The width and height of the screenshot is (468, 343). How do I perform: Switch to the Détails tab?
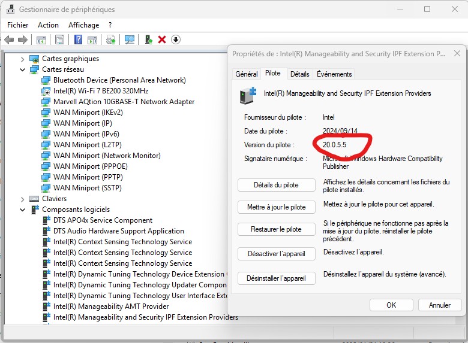pos(299,74)
